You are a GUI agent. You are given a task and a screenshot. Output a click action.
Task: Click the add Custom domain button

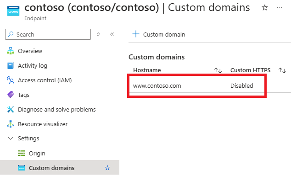[x=159, y=34]
